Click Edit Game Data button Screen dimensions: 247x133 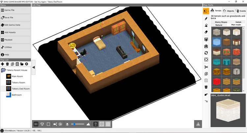(x=15, y=25)
